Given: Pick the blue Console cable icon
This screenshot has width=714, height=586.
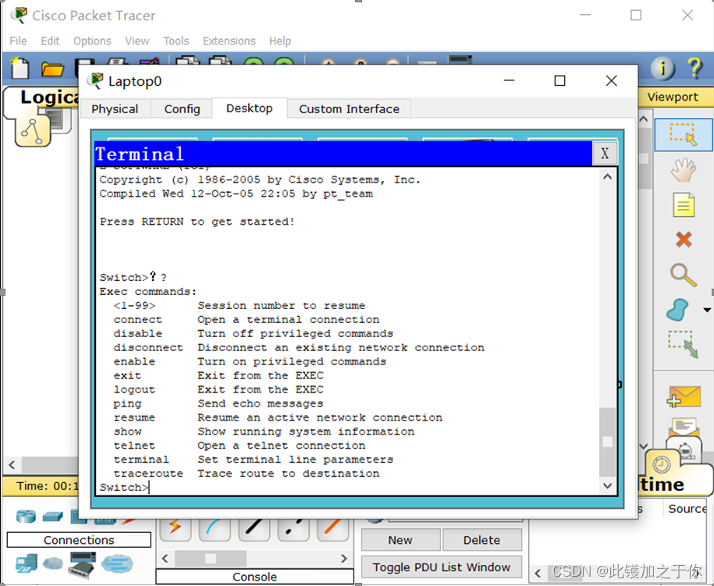Looking at the screenshot, I should [215, 527].
